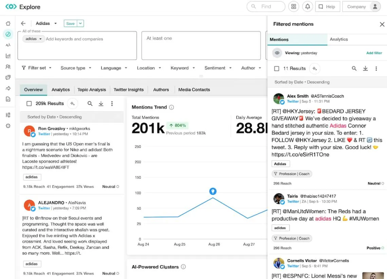Image resolution: width=387 pixels, height=279 pixels.
Task: Show info for AI-Powered Clusters
Action: 183,267
